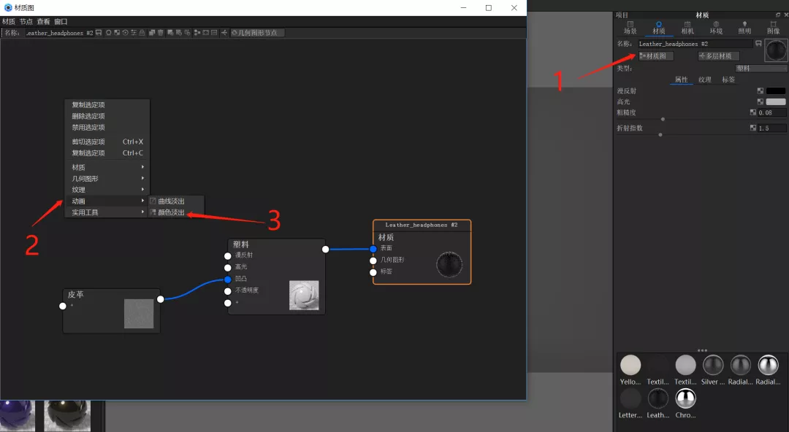Click the 几何图形节点 toolbar button
Image resolution: width=789 pixels, height=432 pixels.
click(257, 33)
